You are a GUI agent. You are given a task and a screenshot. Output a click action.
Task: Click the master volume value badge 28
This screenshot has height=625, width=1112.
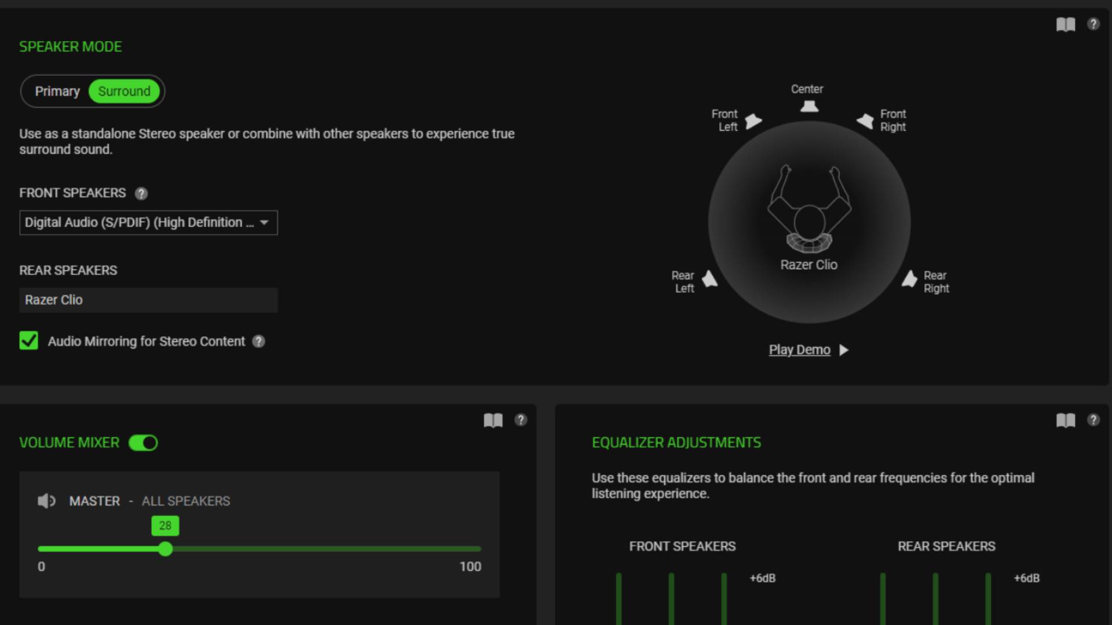[x=165, y=525]
